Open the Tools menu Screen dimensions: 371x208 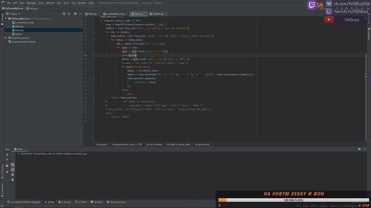(66, 3)
